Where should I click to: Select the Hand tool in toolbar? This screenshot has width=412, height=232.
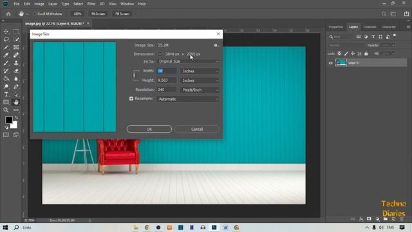16,102
